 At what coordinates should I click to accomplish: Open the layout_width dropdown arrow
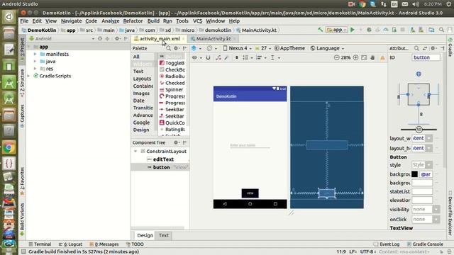pyautogui.click(x=429, y=138)
